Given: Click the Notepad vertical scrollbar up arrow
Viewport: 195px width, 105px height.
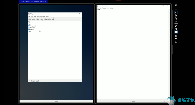Looking at the screenshot, I should [169, 10].
